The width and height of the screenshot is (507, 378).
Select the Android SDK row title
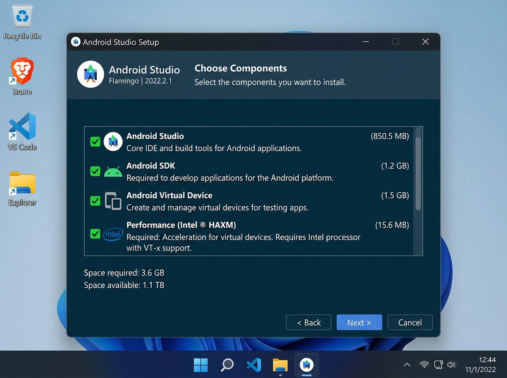151,166
